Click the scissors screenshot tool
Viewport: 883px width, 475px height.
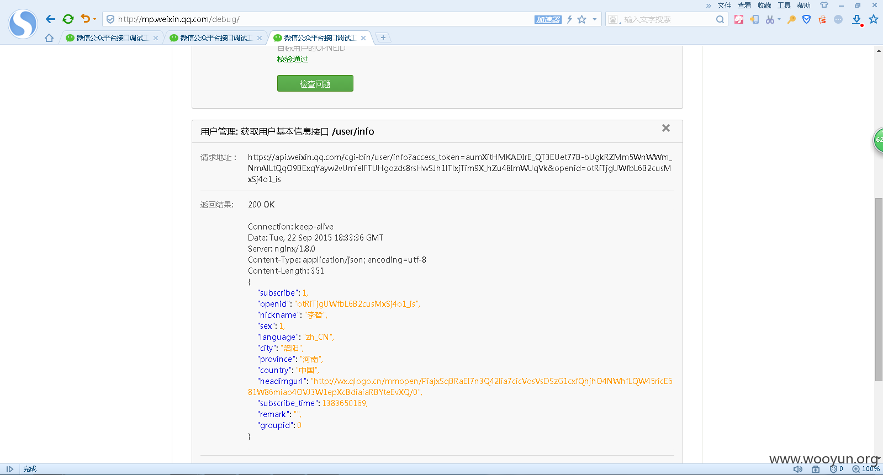click(x=770, y=19)
